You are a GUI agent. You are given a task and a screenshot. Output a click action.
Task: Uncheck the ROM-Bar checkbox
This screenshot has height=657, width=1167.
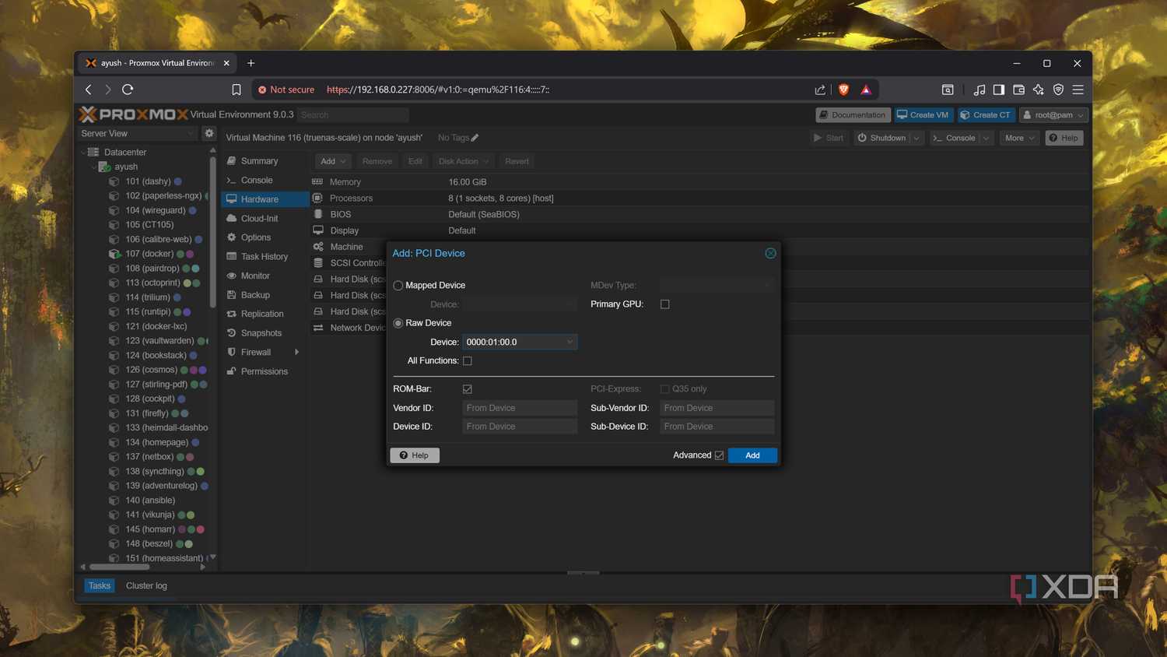click(468, 389)
